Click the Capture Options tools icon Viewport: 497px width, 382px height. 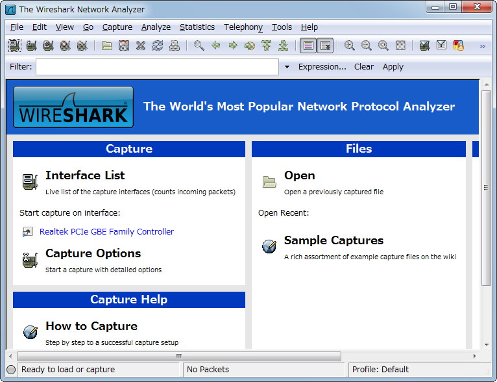30,260
